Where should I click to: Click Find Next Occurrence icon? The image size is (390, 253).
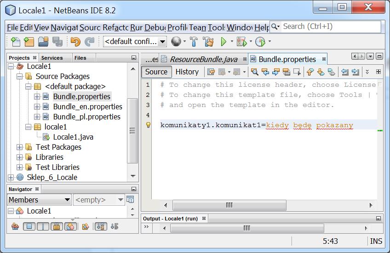(276, 72)
